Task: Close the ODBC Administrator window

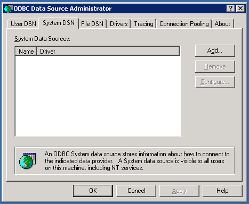Action: (240, 8)
